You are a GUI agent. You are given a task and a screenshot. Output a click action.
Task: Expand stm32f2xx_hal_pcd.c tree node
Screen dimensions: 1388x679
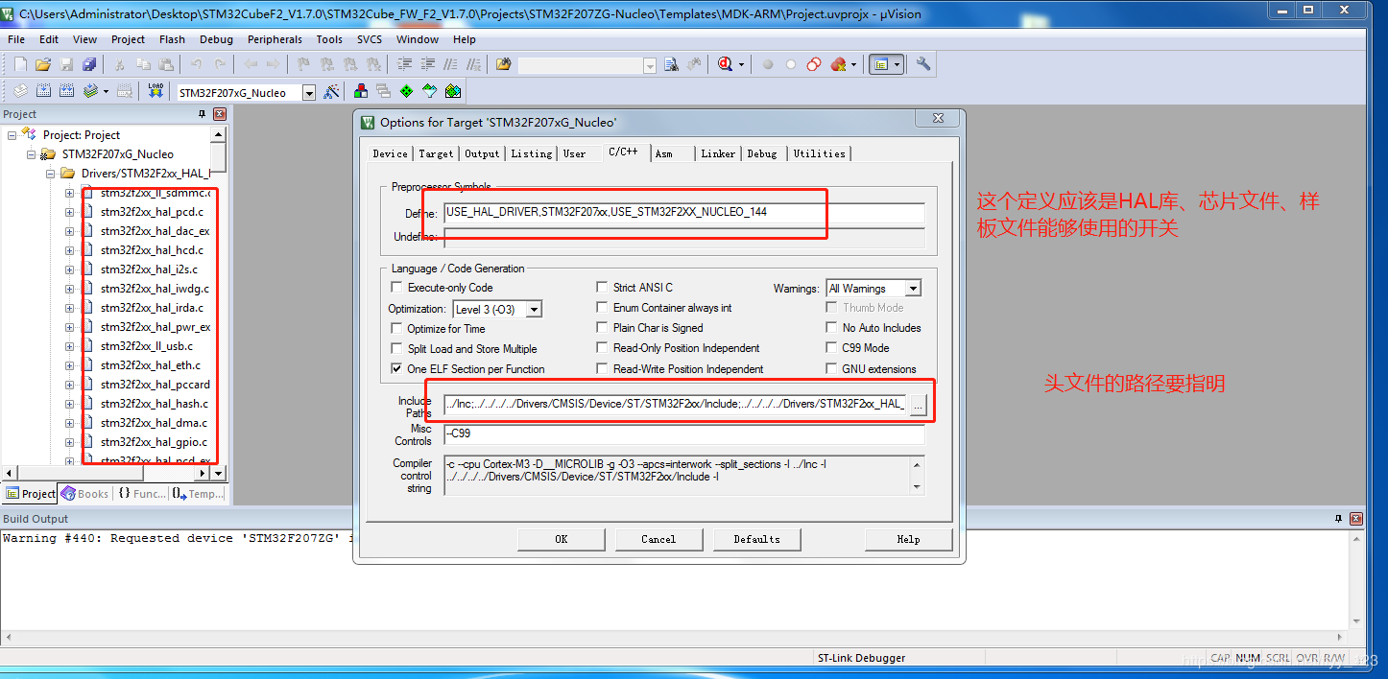click(x=70, y=212)
